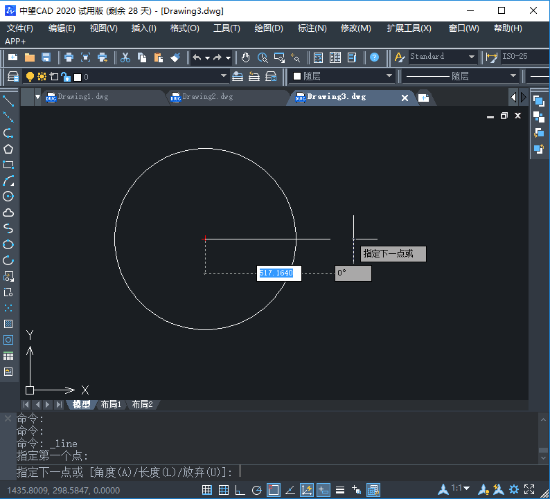Open the 绘图(D) menu
550x499 pixels.
coord(269,28)
